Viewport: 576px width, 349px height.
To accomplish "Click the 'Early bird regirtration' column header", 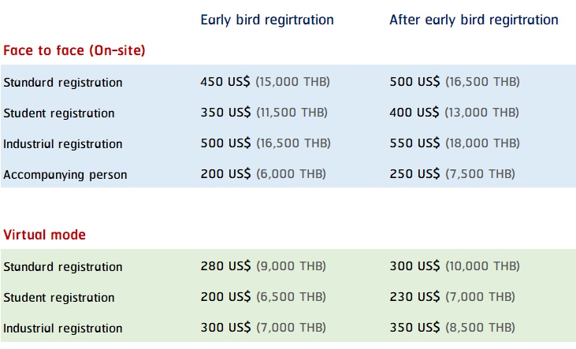I will 267,20.
